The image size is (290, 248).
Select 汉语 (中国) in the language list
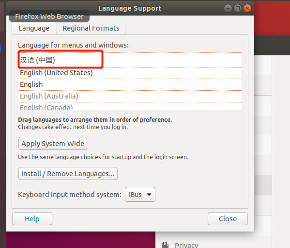[130, 60]
